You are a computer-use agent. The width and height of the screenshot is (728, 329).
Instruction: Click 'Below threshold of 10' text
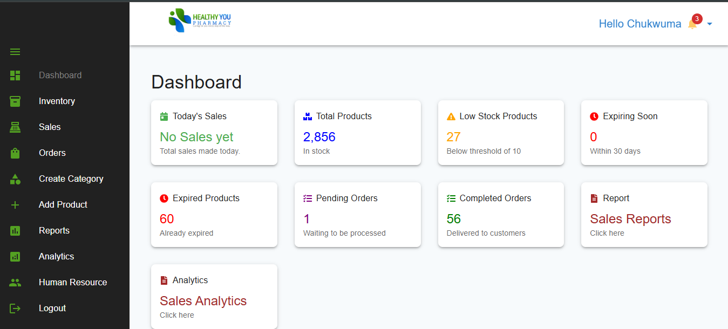[x=484, y=151]
